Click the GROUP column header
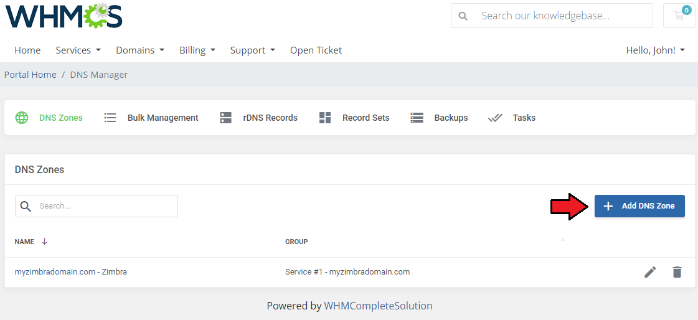This screenshot has height=320, width=698. click(x=296, y=242)
